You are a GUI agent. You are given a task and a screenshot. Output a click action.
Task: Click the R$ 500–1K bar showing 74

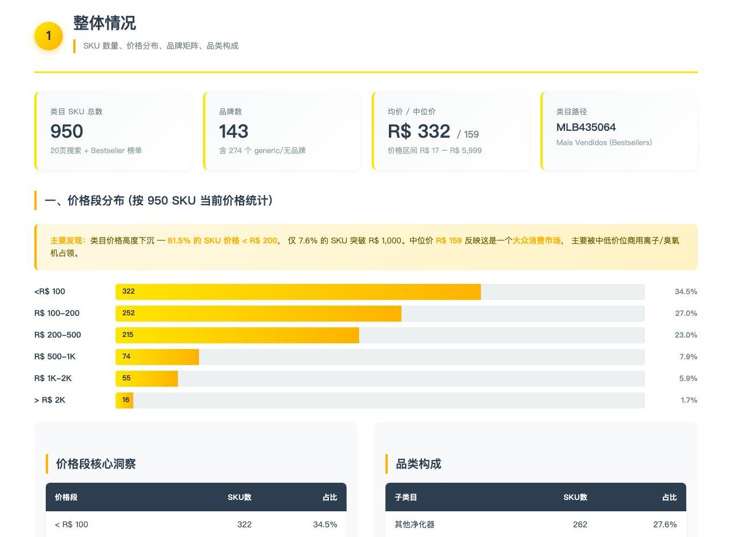pos(157,356)
